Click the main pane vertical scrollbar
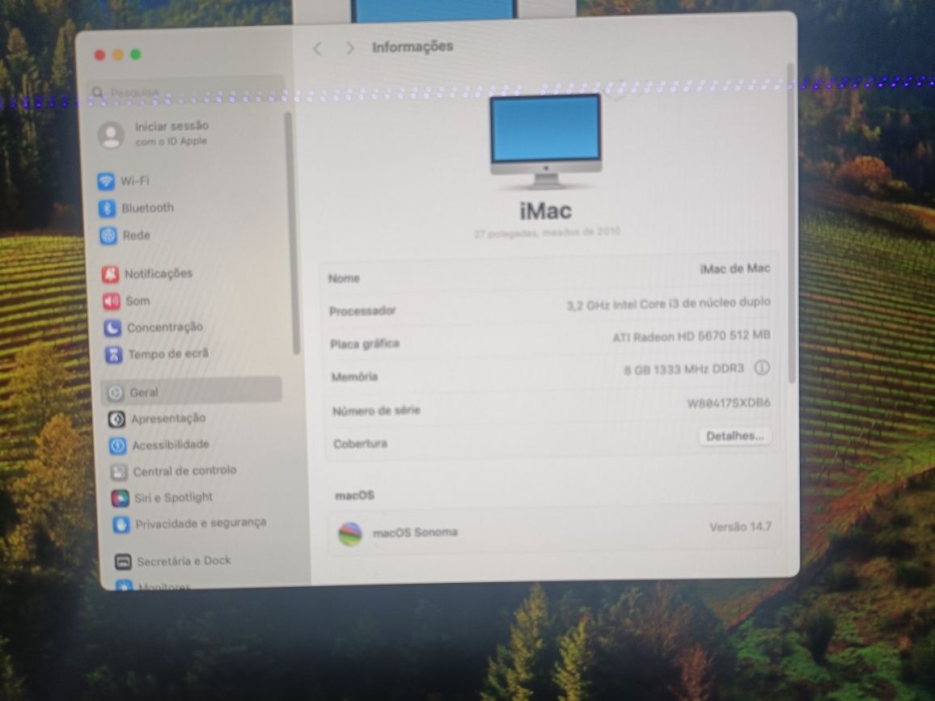Viewport: 935px width, 701px height. tap(792, 223)
